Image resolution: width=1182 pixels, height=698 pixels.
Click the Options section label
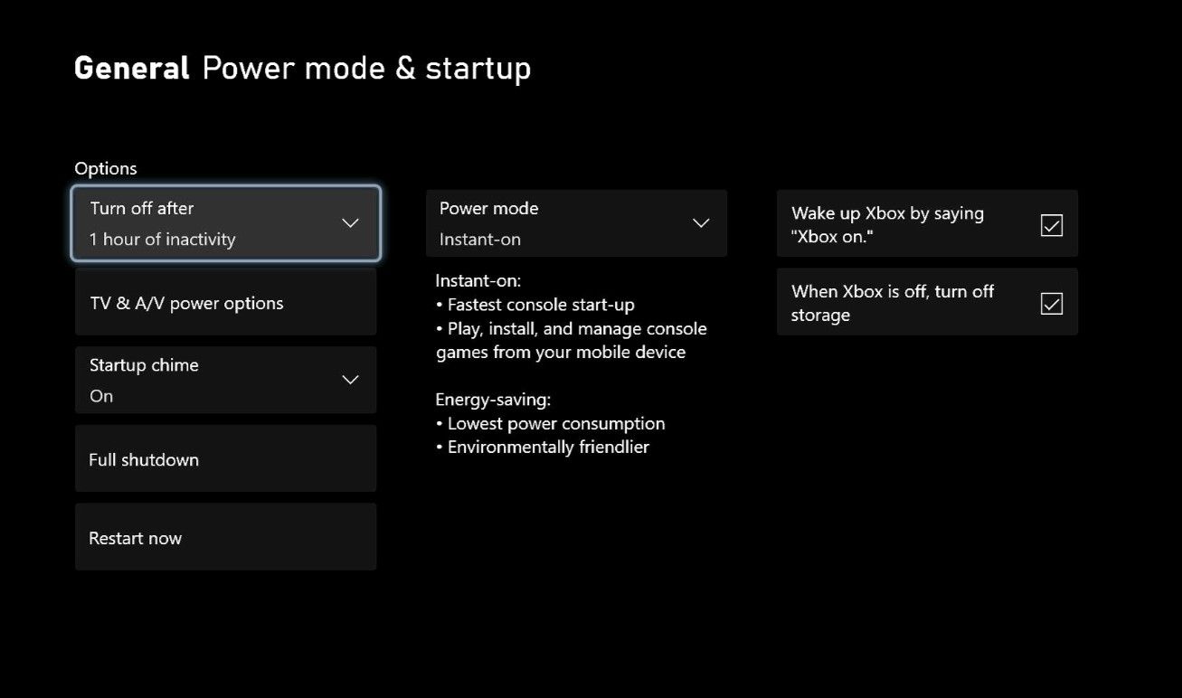coord(106,169)
